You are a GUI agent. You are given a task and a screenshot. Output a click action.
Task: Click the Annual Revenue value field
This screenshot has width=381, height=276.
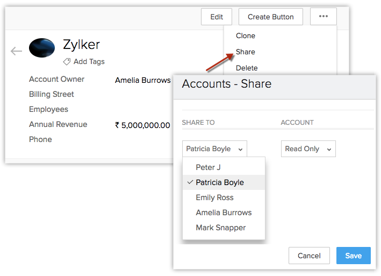pos(142,125)
